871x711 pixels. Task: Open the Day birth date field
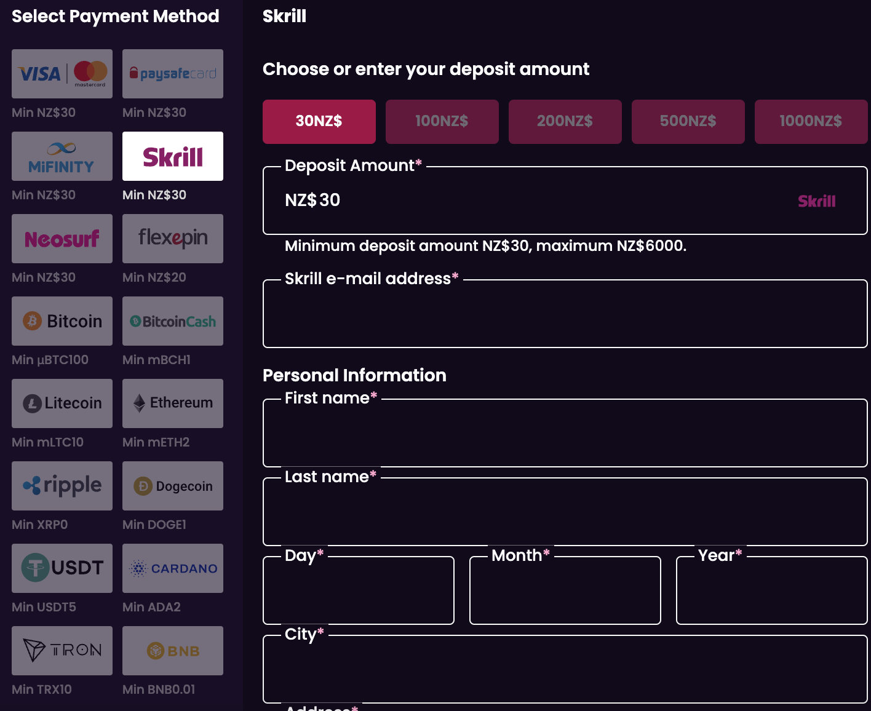click(x=359, y=590)
